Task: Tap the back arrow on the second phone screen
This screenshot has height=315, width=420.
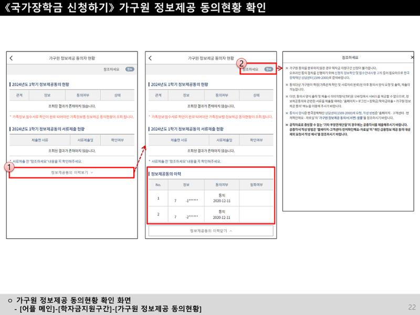Action: tap(150, 58)
